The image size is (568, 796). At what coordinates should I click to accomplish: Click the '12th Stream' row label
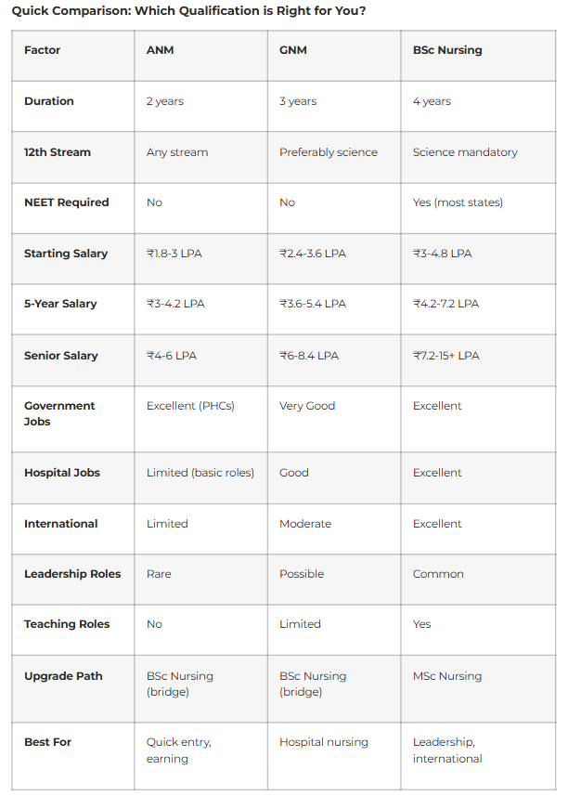pyautogui.click(x=58, y=152)
